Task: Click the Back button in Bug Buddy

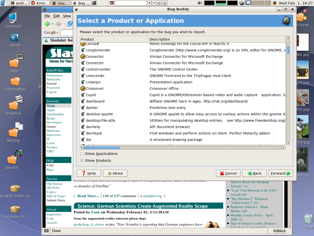Action: (x=254, y=173)
